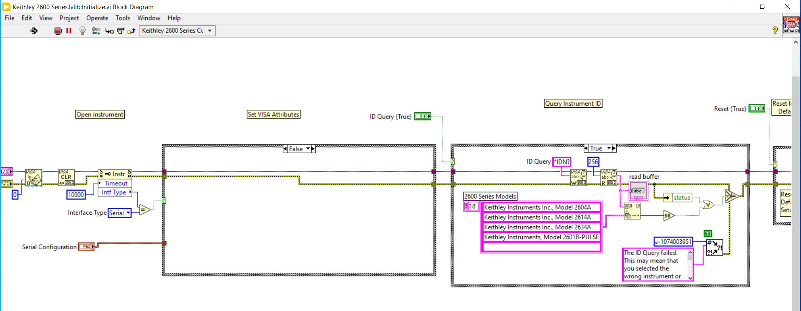The width and height of the screenshot is (801, 311).
Task: Click the 0 numeric constant near VISA Open
Action: 15,195
